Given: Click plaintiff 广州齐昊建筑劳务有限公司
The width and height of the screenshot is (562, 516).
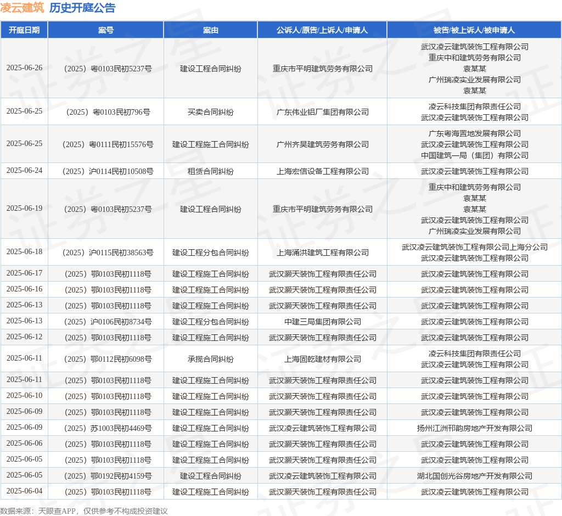Looking at the screenshot, I should point(323,144).
